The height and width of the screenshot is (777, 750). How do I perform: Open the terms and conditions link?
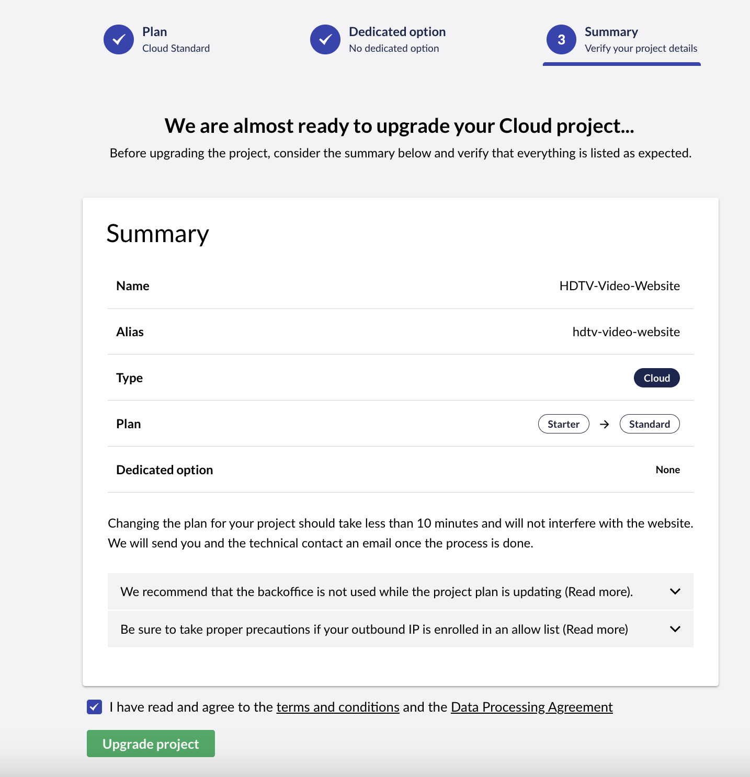point(338,707)
